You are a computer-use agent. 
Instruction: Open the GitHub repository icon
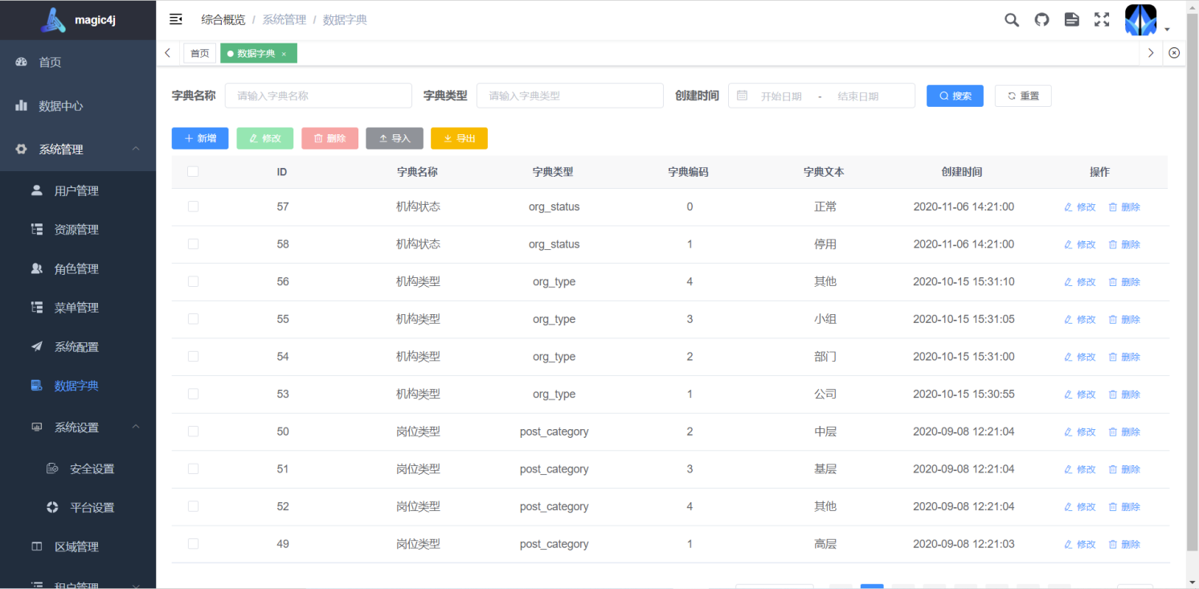(1041, 19)
